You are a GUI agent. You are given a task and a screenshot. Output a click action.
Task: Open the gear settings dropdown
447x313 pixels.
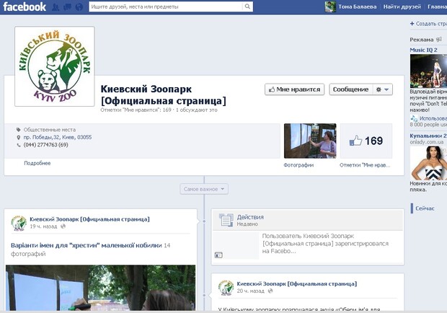coord(383,89)
